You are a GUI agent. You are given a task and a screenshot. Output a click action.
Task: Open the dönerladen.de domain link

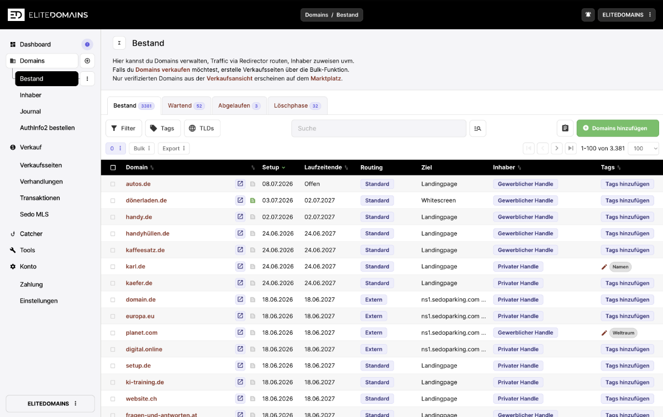tap(146, 200)
